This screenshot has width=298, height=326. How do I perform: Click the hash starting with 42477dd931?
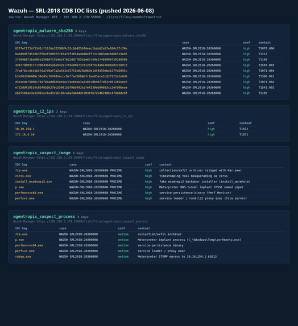[71, 65]
